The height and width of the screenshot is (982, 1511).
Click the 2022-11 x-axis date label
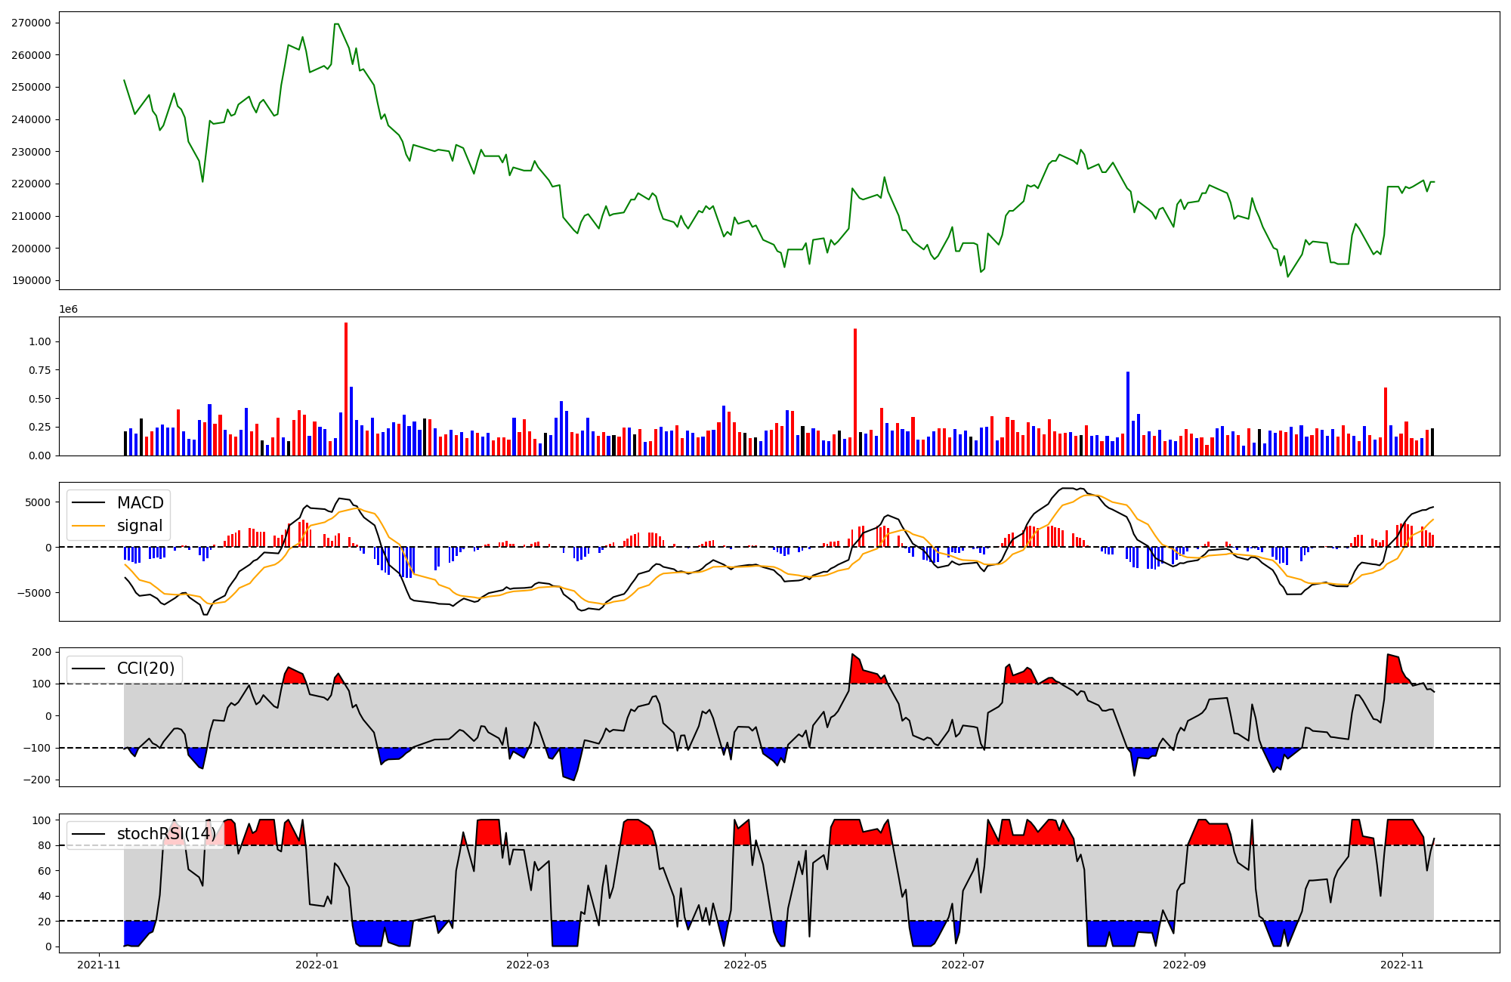click(x=1402, y=965)
